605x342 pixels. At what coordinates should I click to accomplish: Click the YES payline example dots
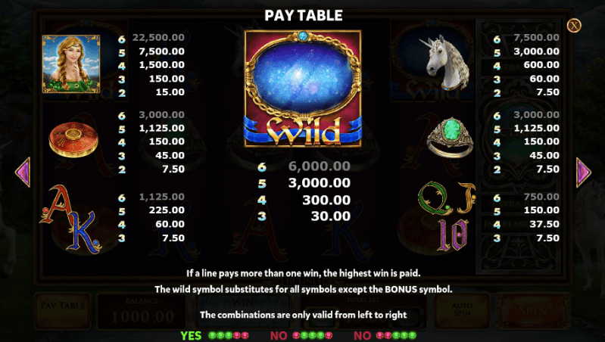click(x=214, y=336)
